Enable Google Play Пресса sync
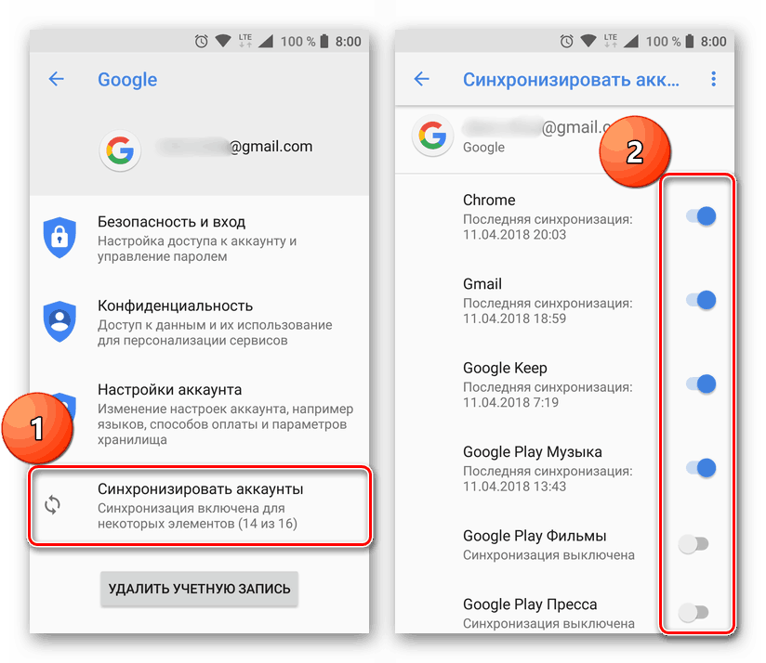The image size is (766, 663). pos(693,612)
